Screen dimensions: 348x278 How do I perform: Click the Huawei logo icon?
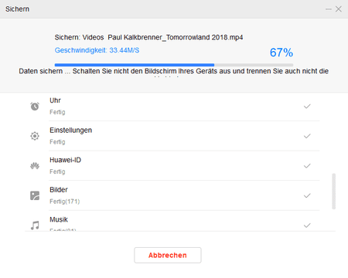35,166
